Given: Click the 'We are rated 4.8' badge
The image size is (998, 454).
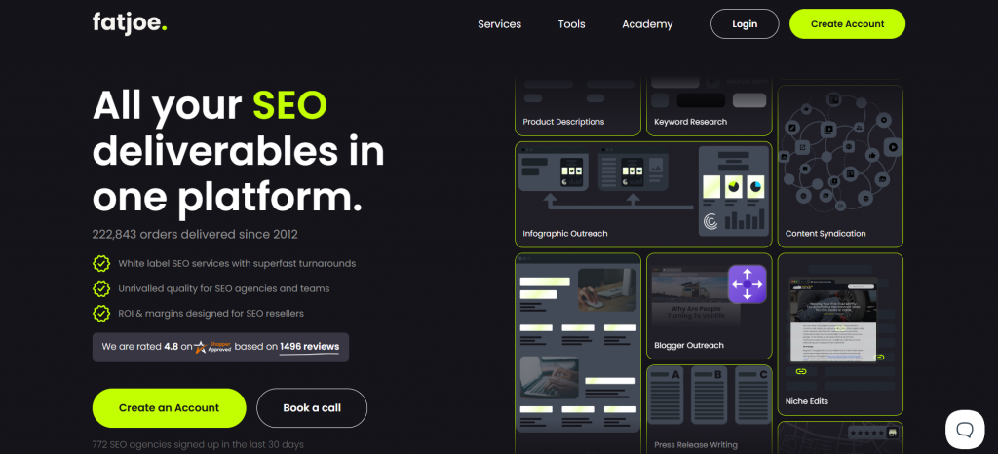Looking at the screenshot, I should click(x=220, y=347).
